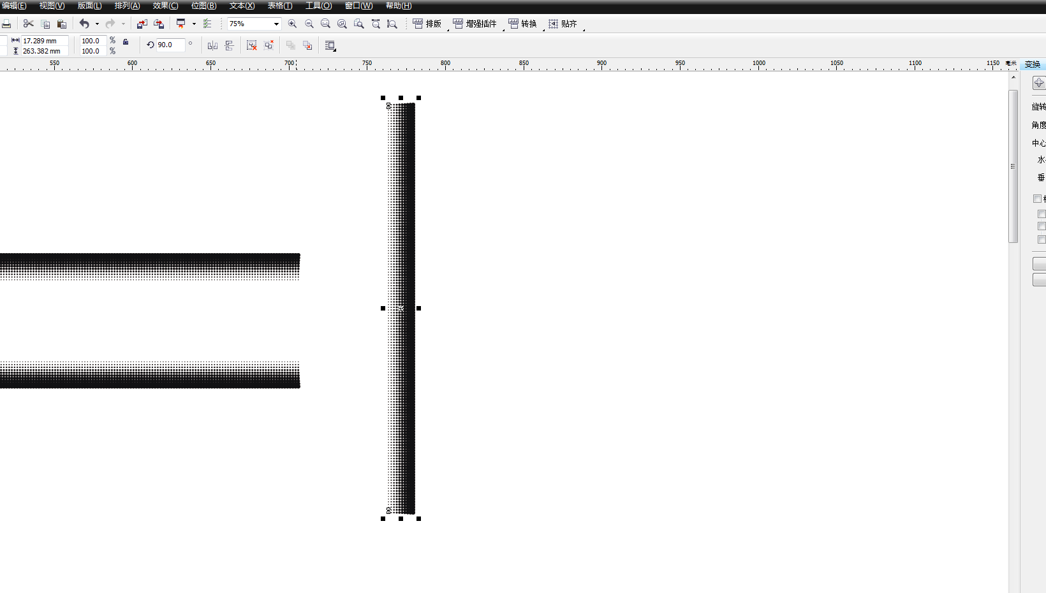Open the 75% zoom level dropdown
Image resolution: width=1046 pixels, height=593 pixels.
pyautogui.click(x=276, y=24)
